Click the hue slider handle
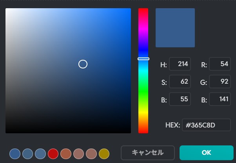 pyautogui.click(x=143, y=59)
